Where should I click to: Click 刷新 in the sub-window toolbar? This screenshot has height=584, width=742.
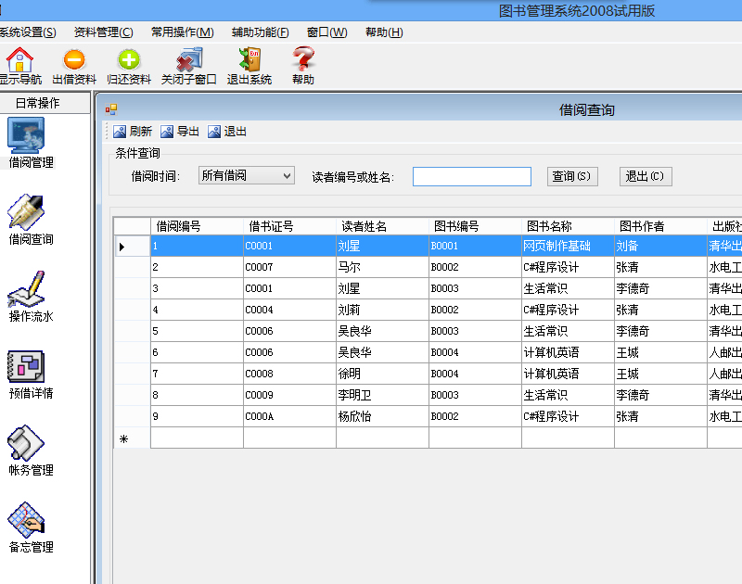tap(133, 132)
